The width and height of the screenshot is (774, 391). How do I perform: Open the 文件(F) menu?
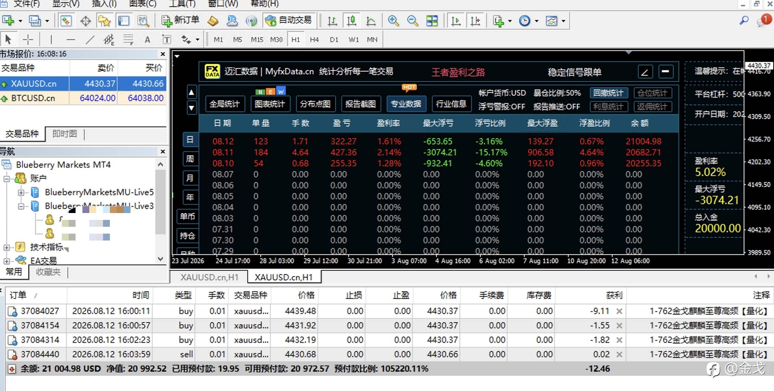[x=27, y=4]
